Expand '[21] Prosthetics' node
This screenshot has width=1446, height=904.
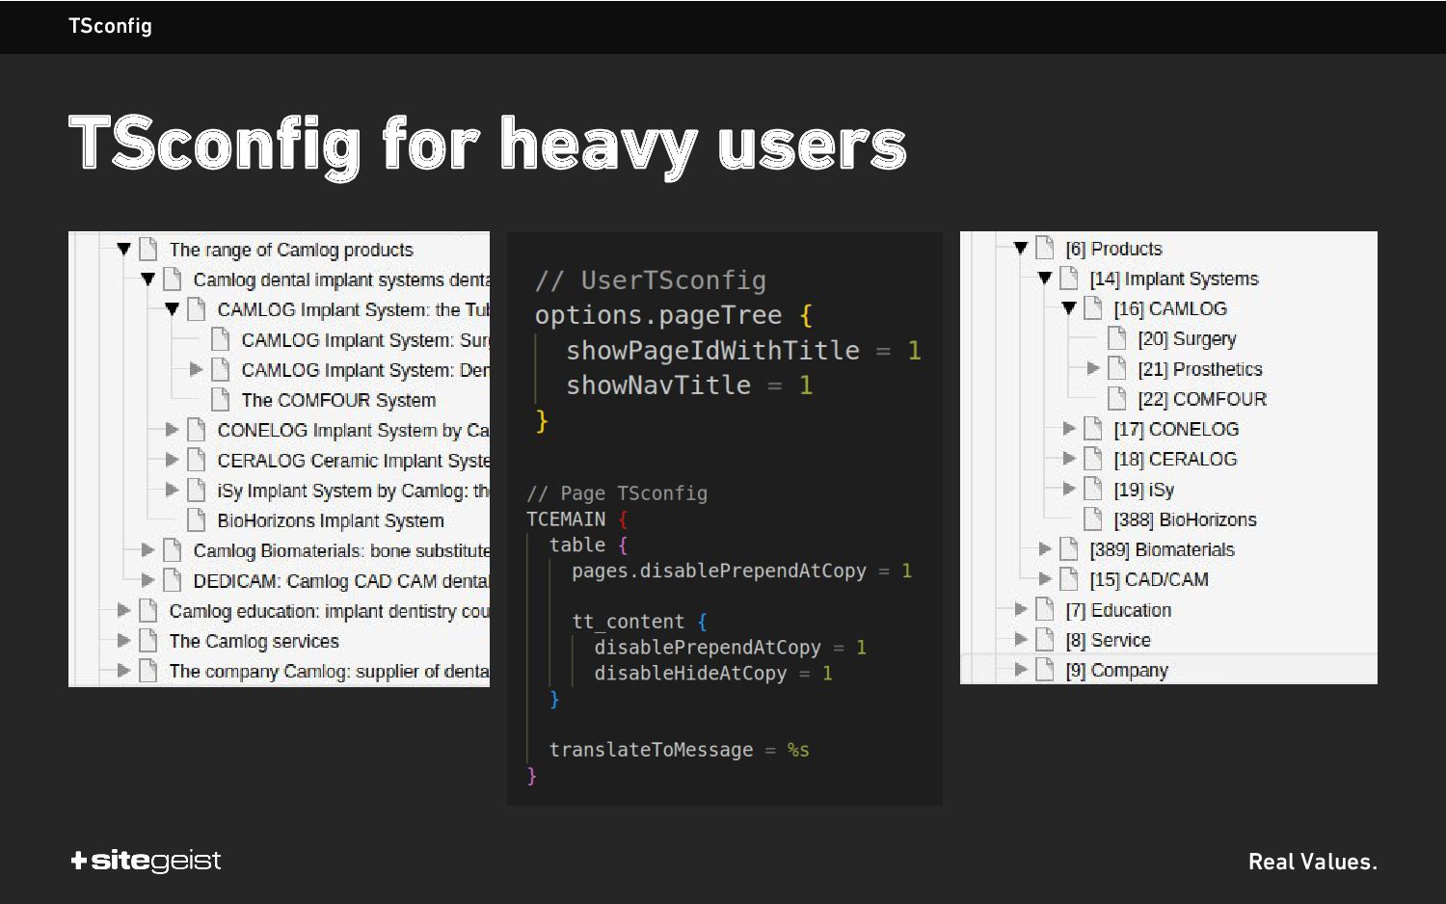(1092, 368)
